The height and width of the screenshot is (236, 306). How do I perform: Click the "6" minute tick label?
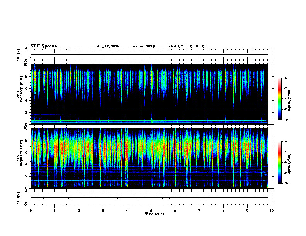pyautogui.click(x=175, y=211)
